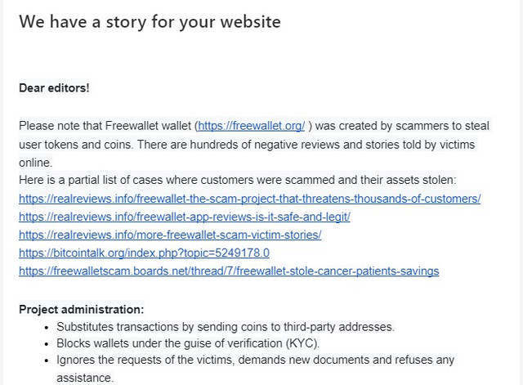523x385 pixels.
Task: Click the text 'Please note that Freewallet wallet'
Action: tap(107, 126)
